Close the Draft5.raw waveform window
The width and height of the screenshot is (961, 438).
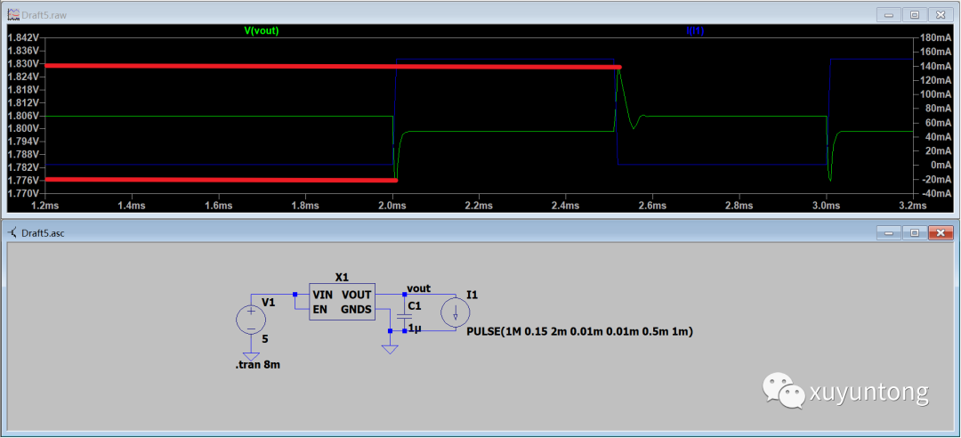click(941, 14)
